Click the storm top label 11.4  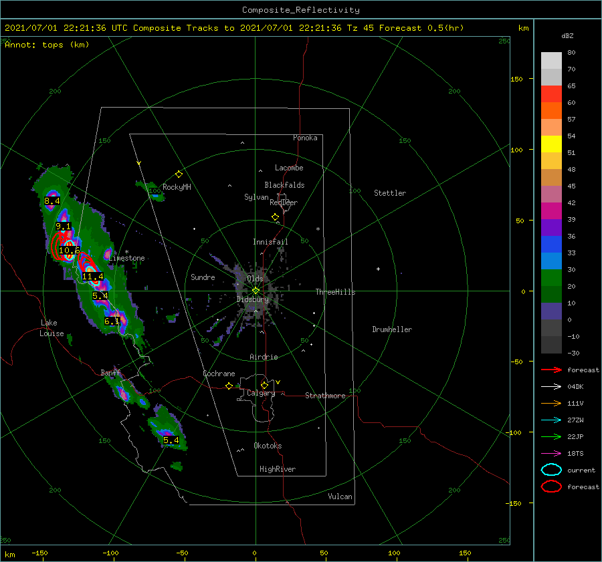pos(92,276)
